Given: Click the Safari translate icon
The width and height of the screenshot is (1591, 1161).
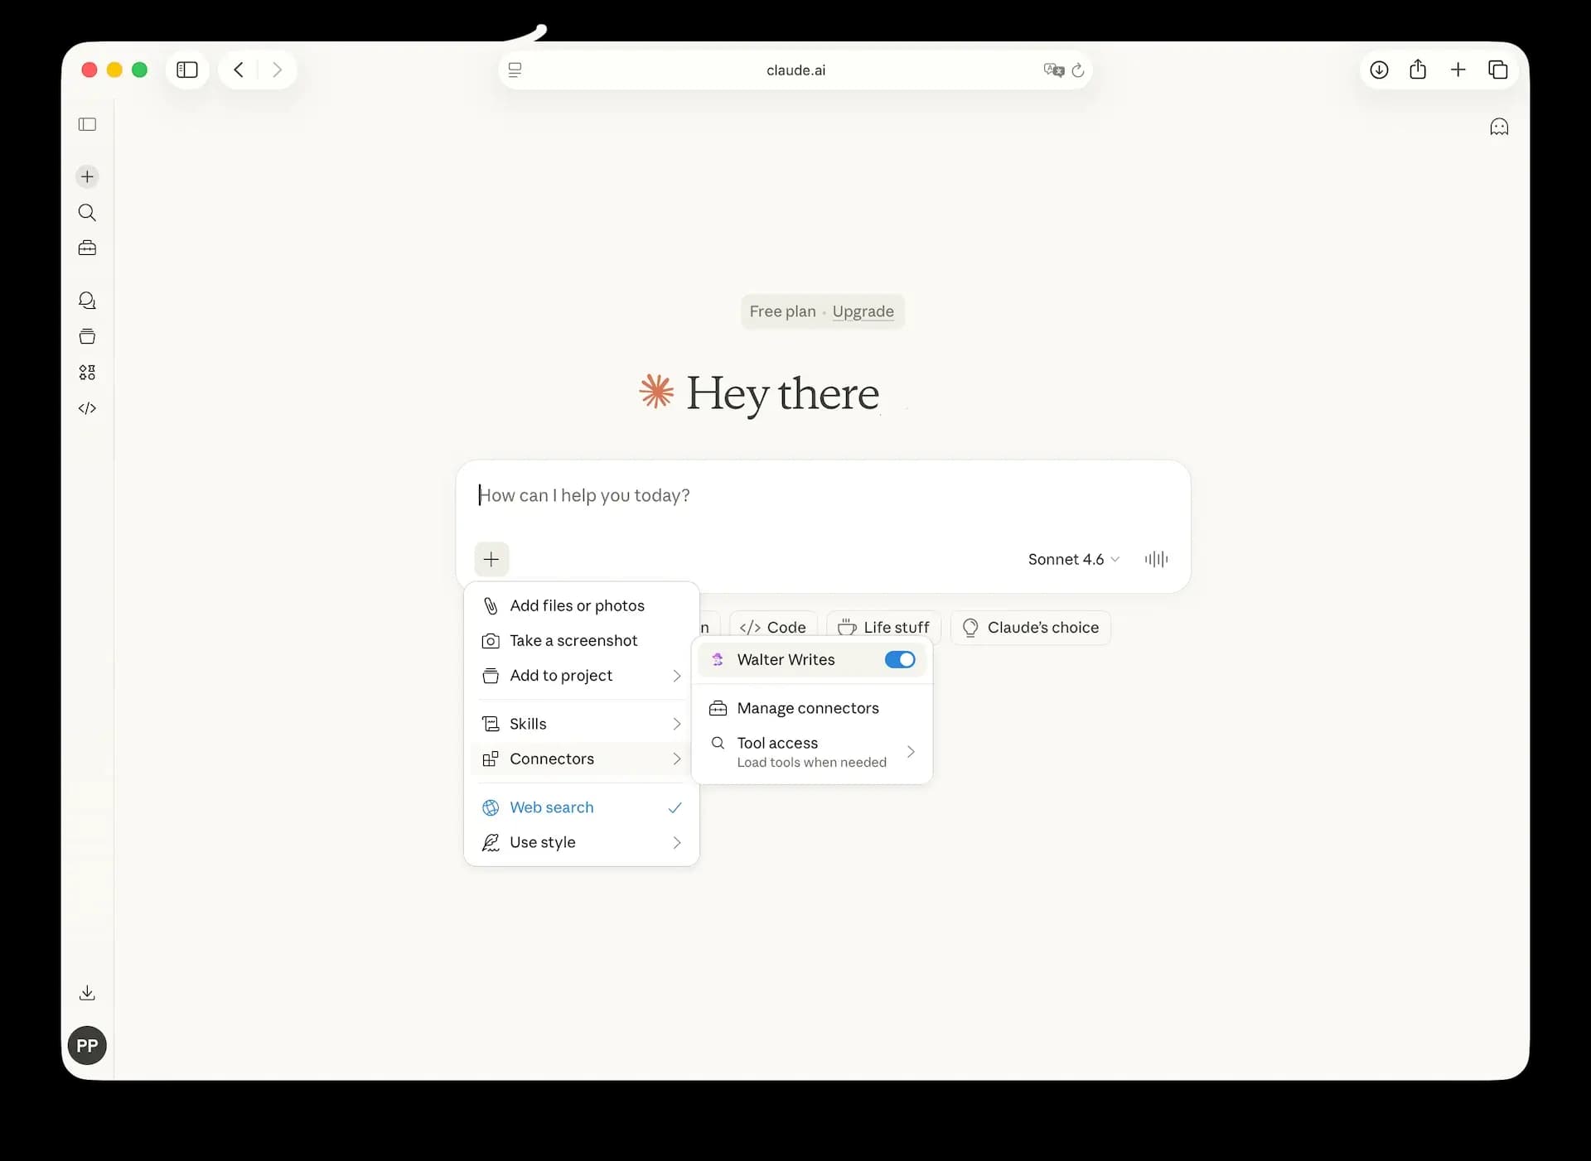Looking at the screenshot, I should pos(1053,70).
